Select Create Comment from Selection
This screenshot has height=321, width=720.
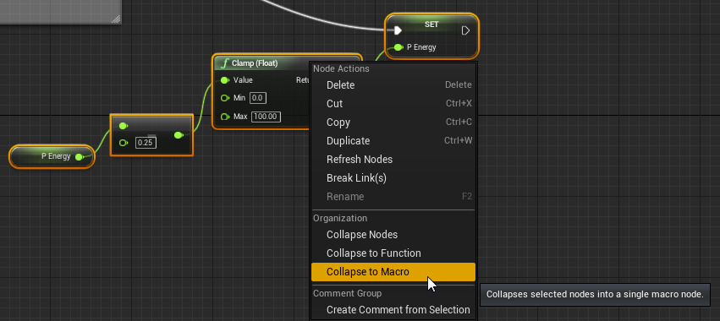393,310
